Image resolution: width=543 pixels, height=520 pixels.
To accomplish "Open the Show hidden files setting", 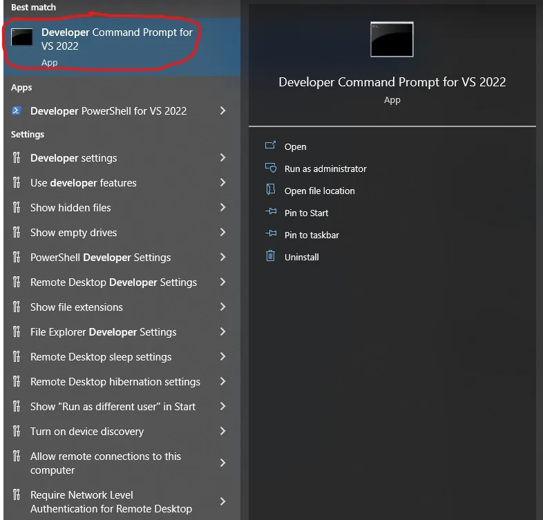I will [x=70, y=207].
